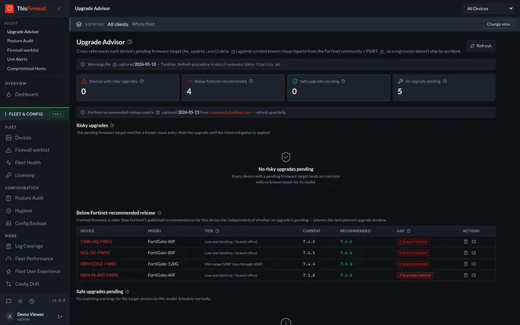
Task: Click help icon next to Risky upgrades heading
Action: click(112, 125)
